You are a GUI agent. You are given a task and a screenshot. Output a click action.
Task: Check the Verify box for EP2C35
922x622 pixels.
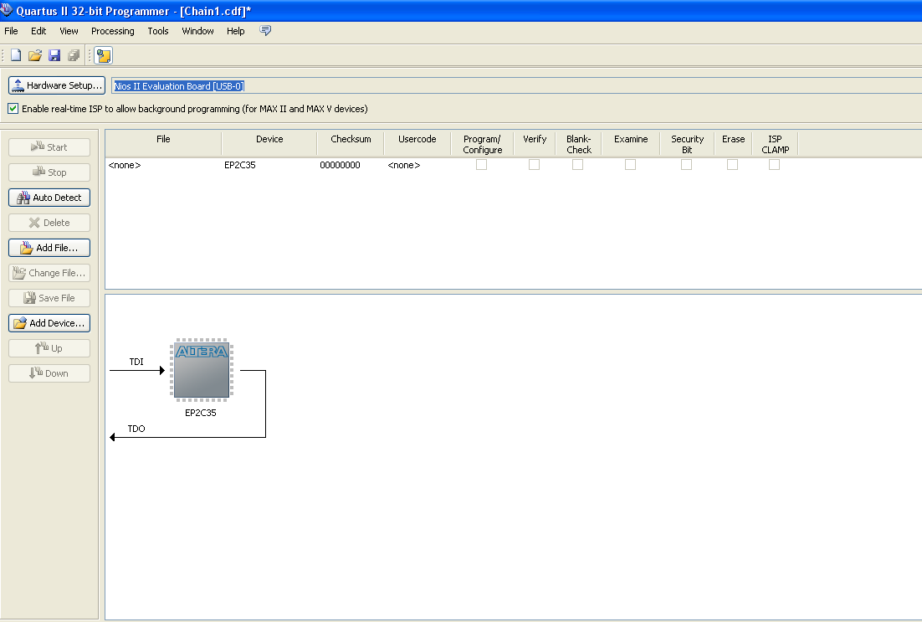[x=534, y=165]
